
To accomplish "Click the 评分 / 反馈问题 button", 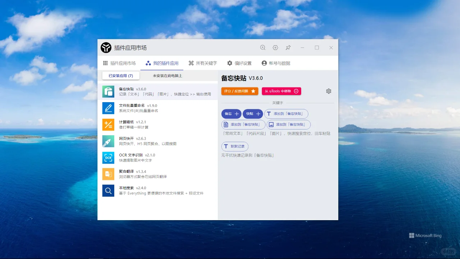I will [239, 91].
